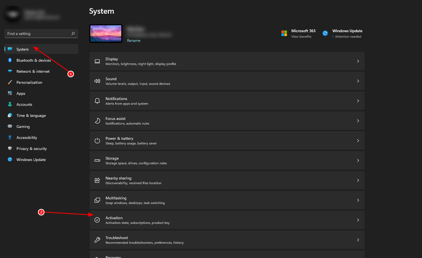The width and height of the screenshot is (422, 258).
Task: Open Bluetooth & devices in sidebar
Action: pyautogui.click(x=33, y=60)
